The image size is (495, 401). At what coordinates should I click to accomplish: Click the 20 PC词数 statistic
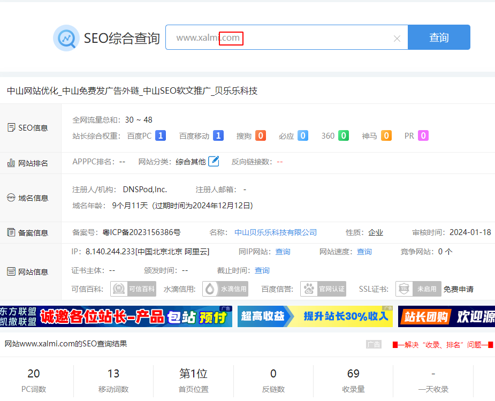[x=34, y=381]
